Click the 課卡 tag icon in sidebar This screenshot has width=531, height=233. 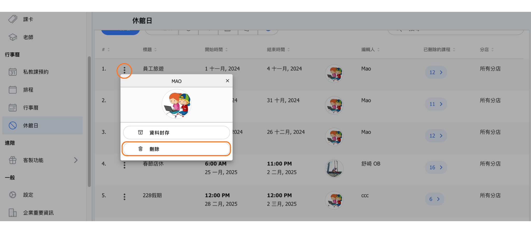tap(12, 19)
